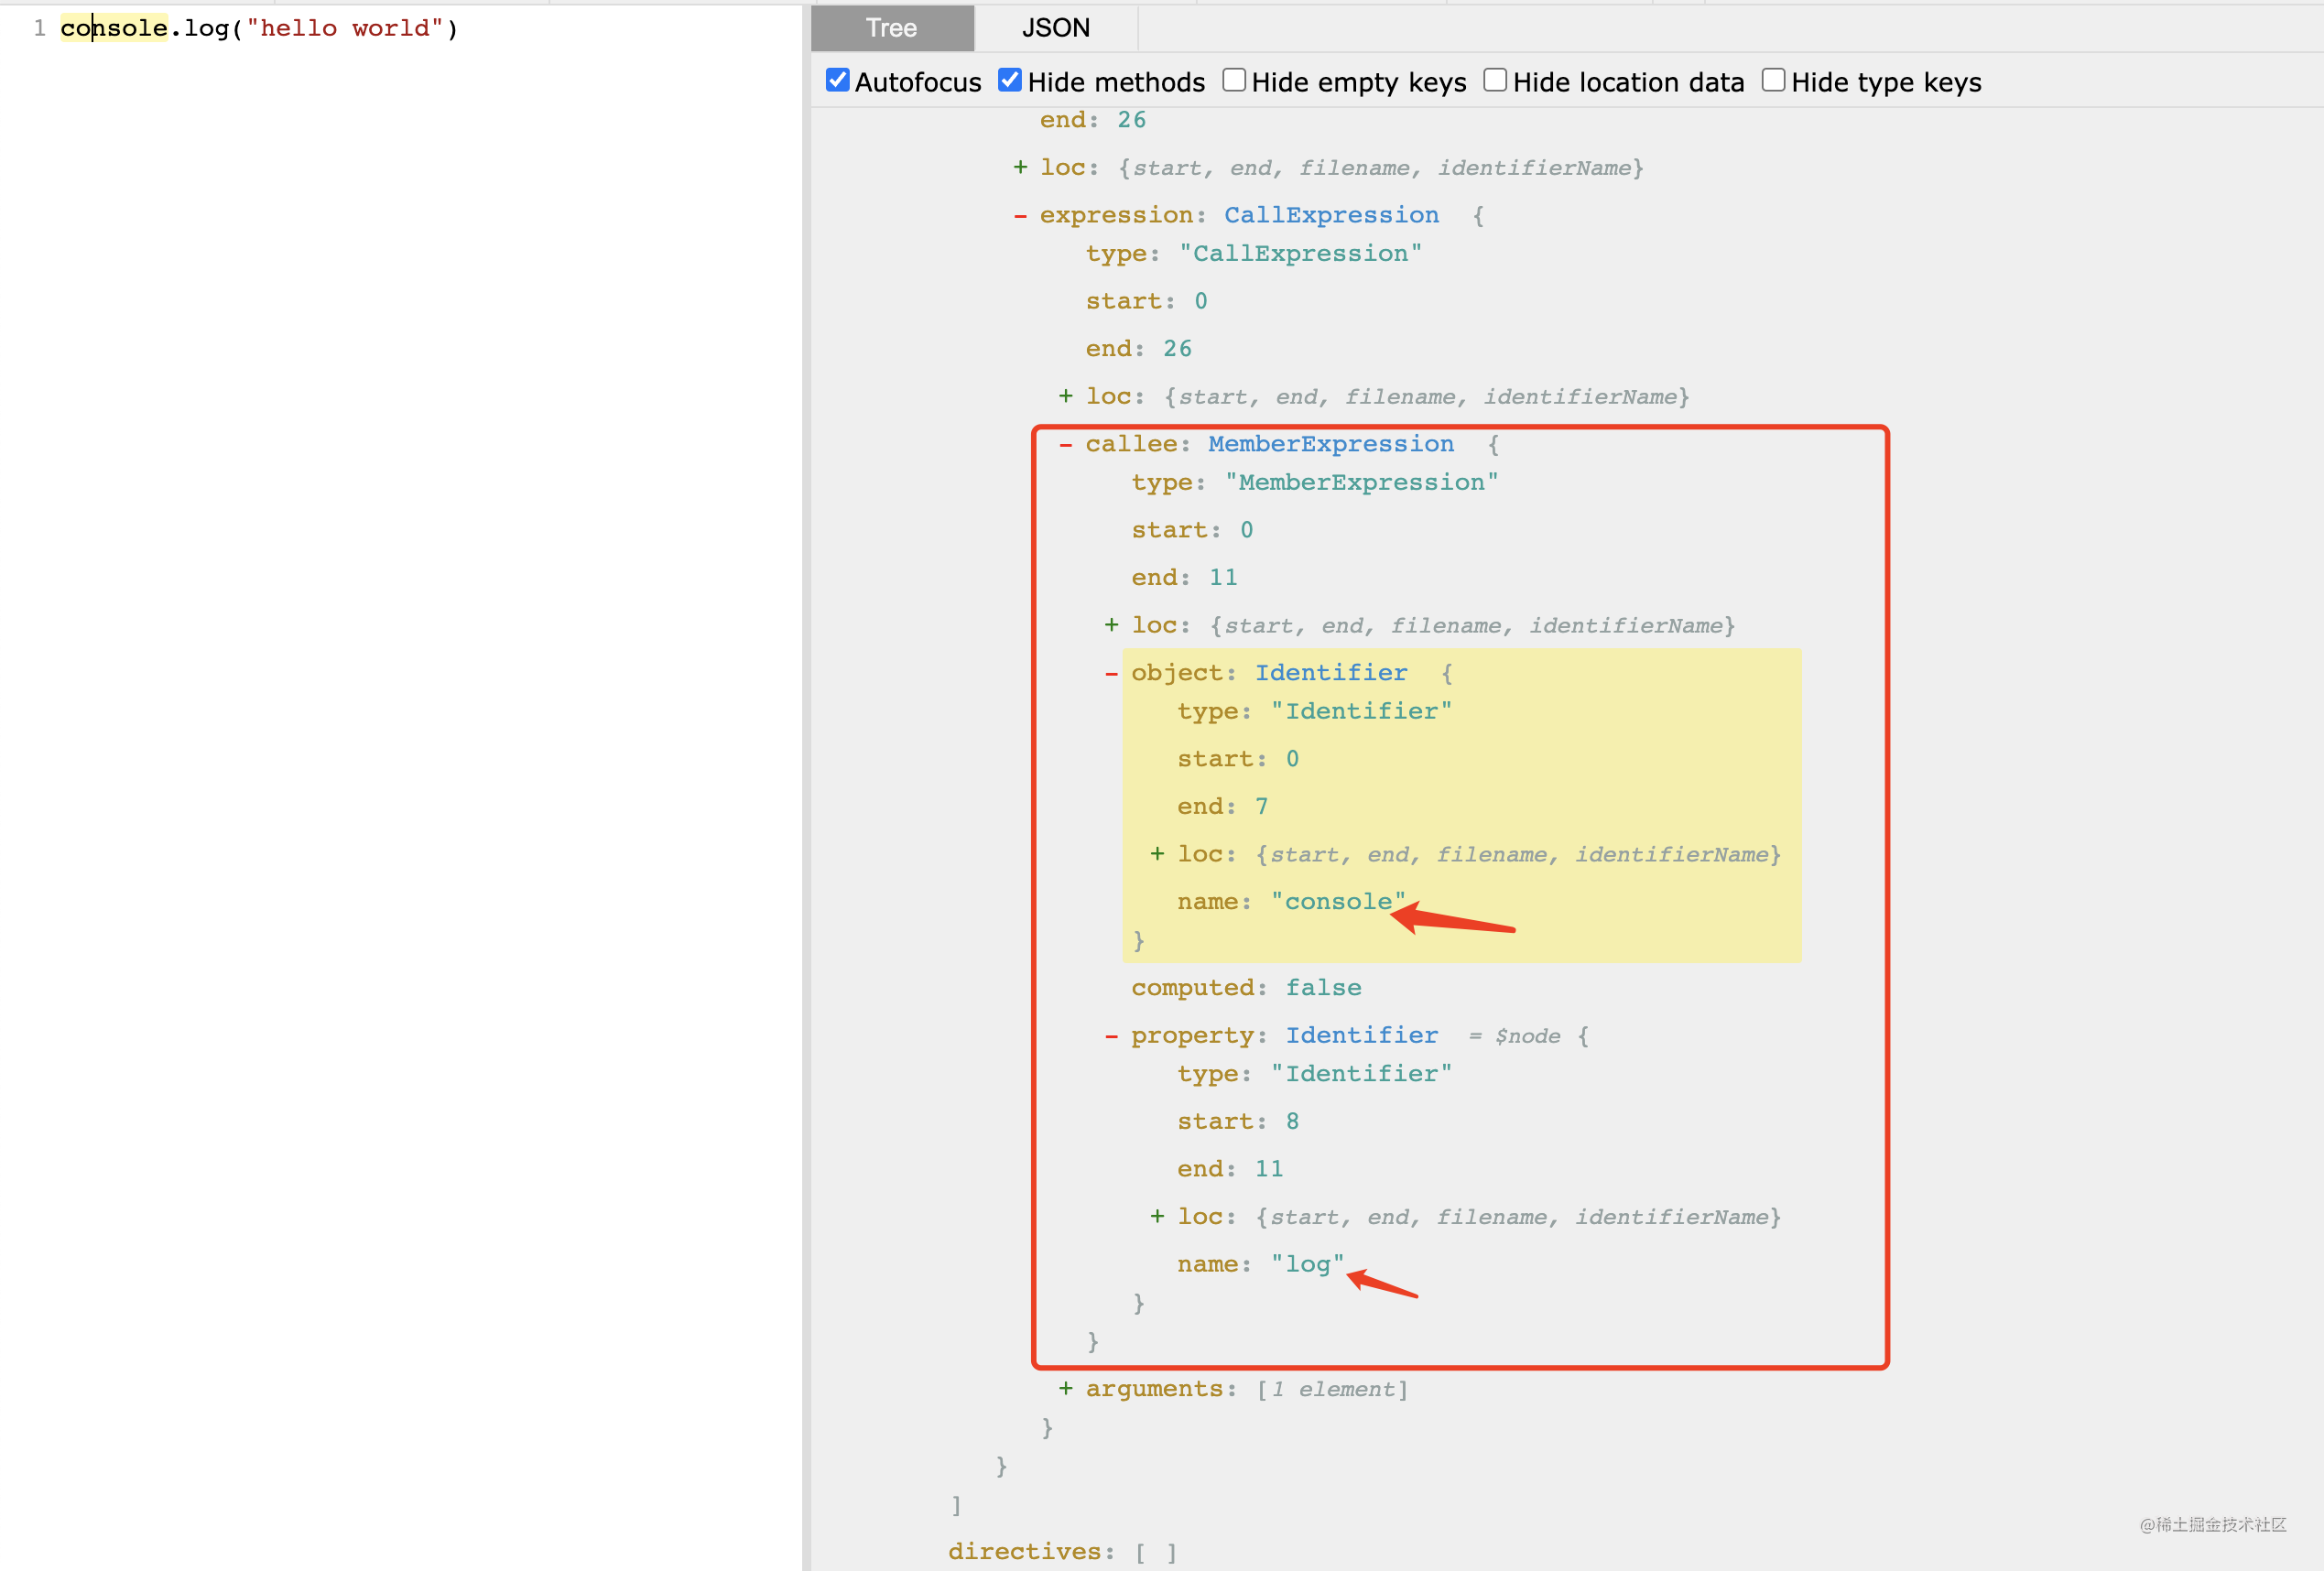Collapse the expression CallExpression node
The width and height of the screenshot is (2324, 1571).
point(1019,215)
